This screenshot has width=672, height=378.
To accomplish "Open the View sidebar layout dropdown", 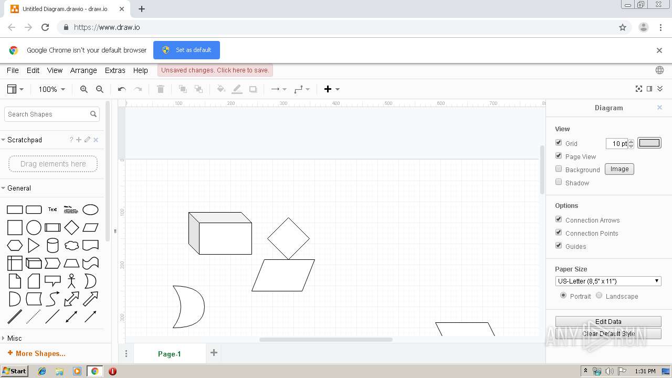I will 15,89.
